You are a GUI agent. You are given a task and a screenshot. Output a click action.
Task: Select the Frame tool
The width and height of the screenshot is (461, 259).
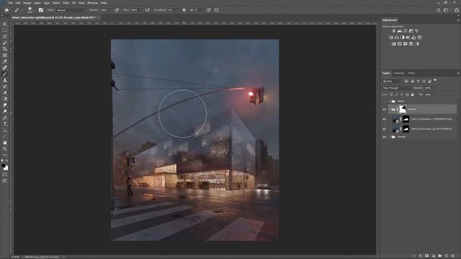point(5,55)
